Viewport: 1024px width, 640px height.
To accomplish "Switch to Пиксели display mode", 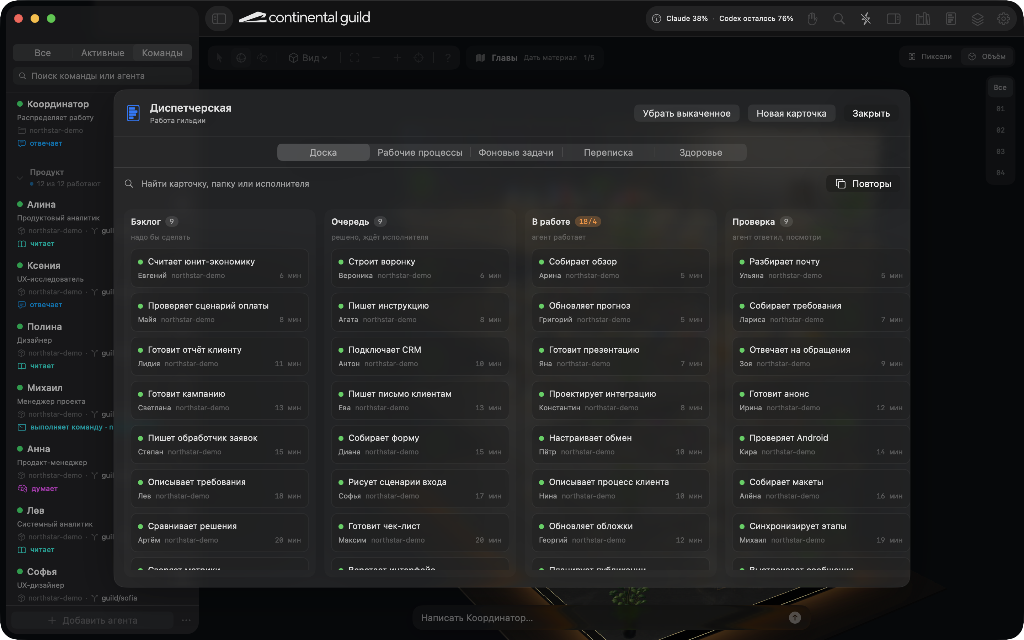I will pos(930,57).
